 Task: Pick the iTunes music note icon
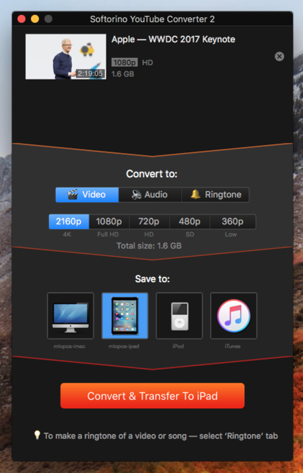234,315
